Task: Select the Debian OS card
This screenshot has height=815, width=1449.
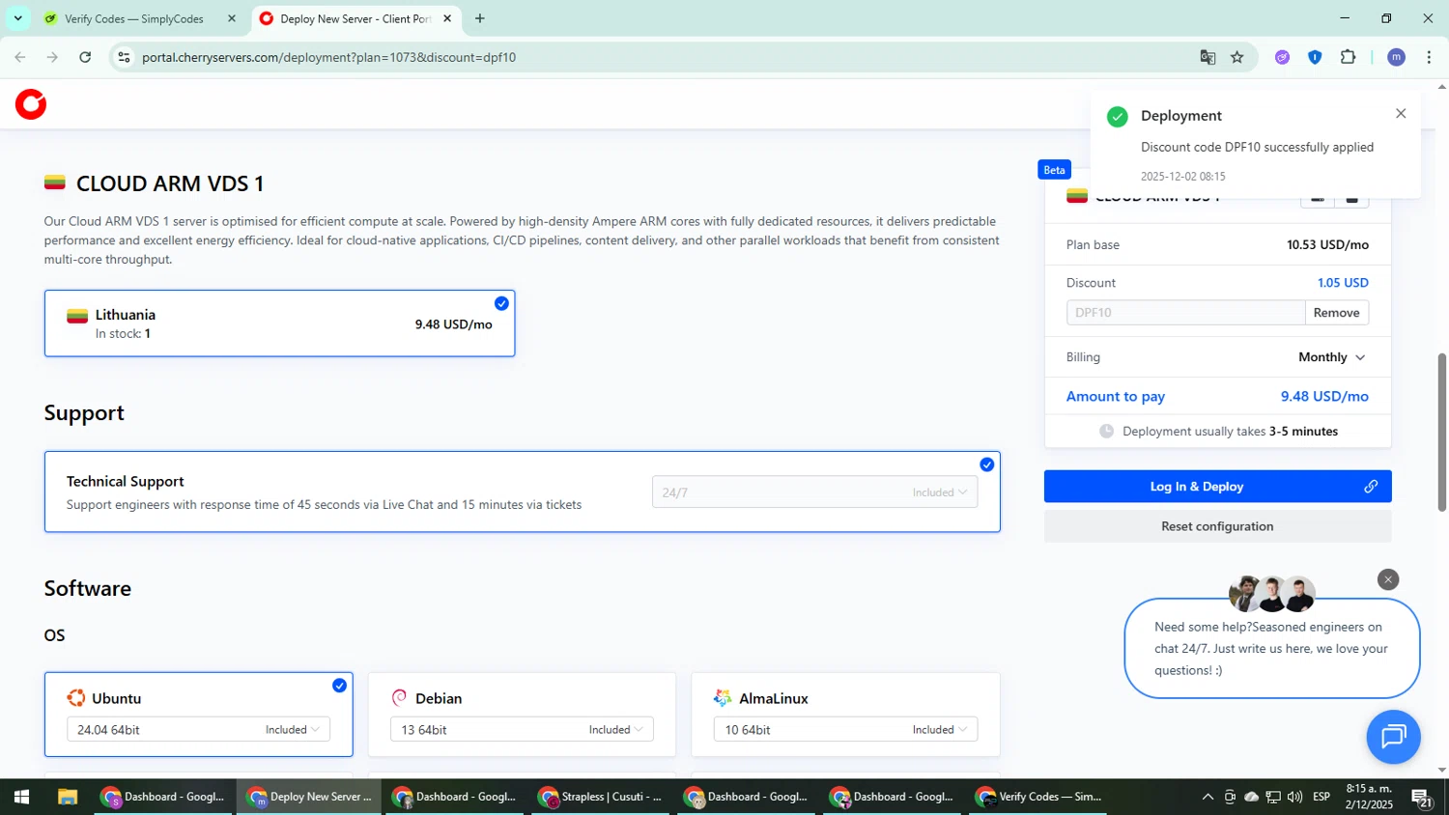Action: tap(522, 715)
